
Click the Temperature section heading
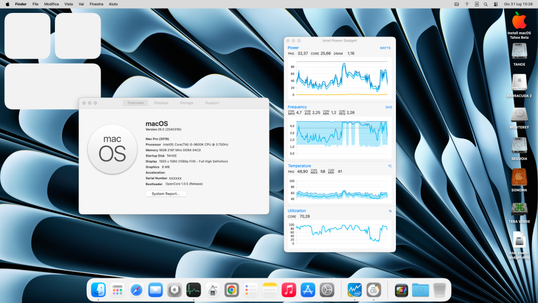tap(299, 166)
